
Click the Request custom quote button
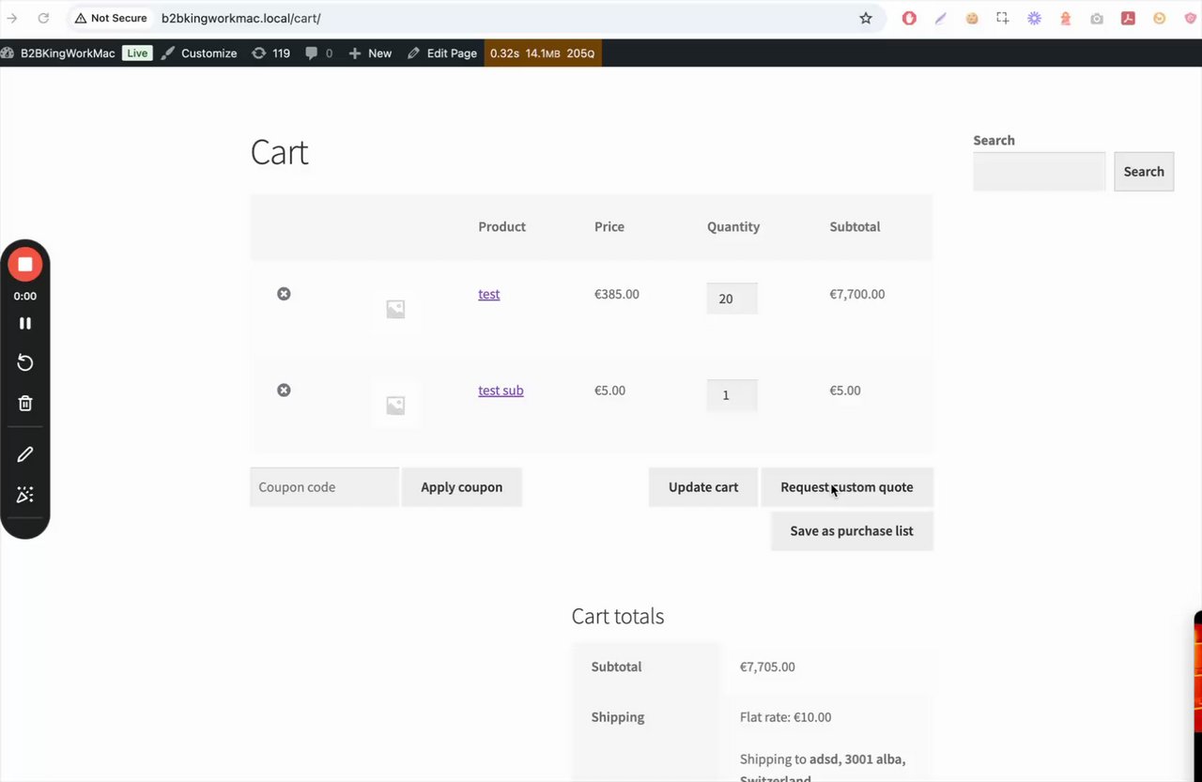coord(846,487)
